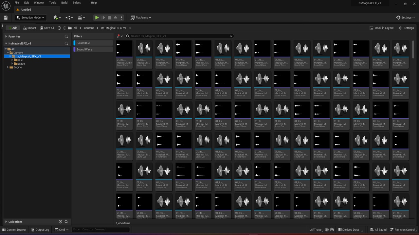This screenshot has width=419, height=235.
Task: Open the Trace dropdown in status bar
Action: 316,230
